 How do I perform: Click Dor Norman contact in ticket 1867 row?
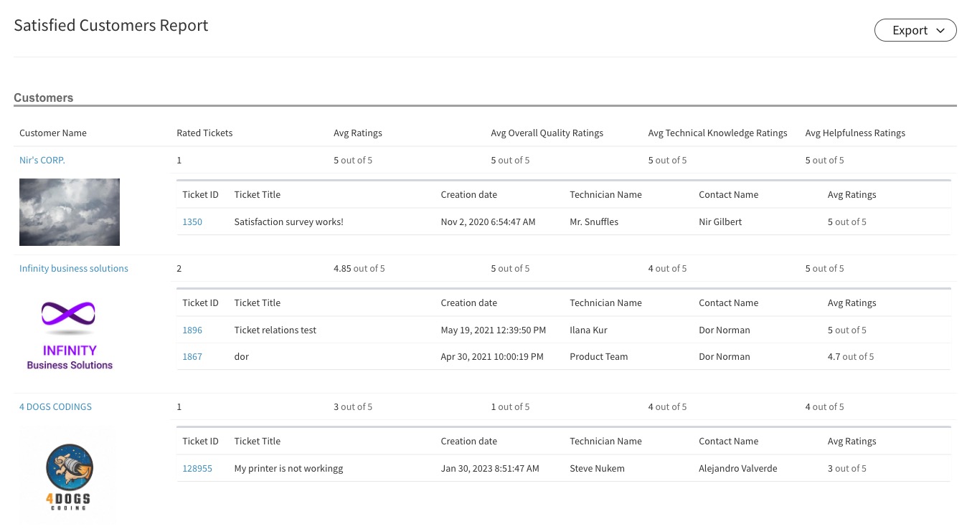click(x=725, y=357)
